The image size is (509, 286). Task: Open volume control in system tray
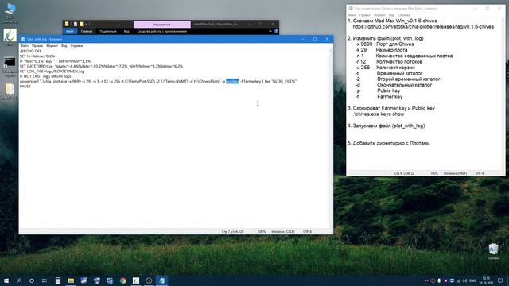tap(464, 280)
